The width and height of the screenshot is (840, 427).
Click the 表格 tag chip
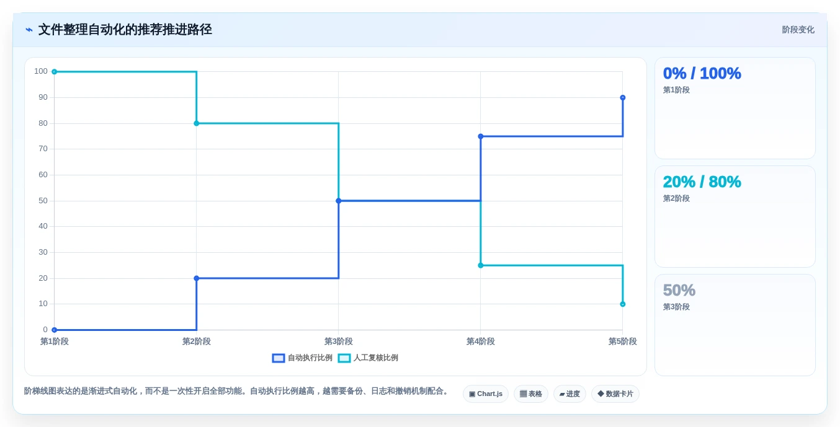tap(531, 394)
